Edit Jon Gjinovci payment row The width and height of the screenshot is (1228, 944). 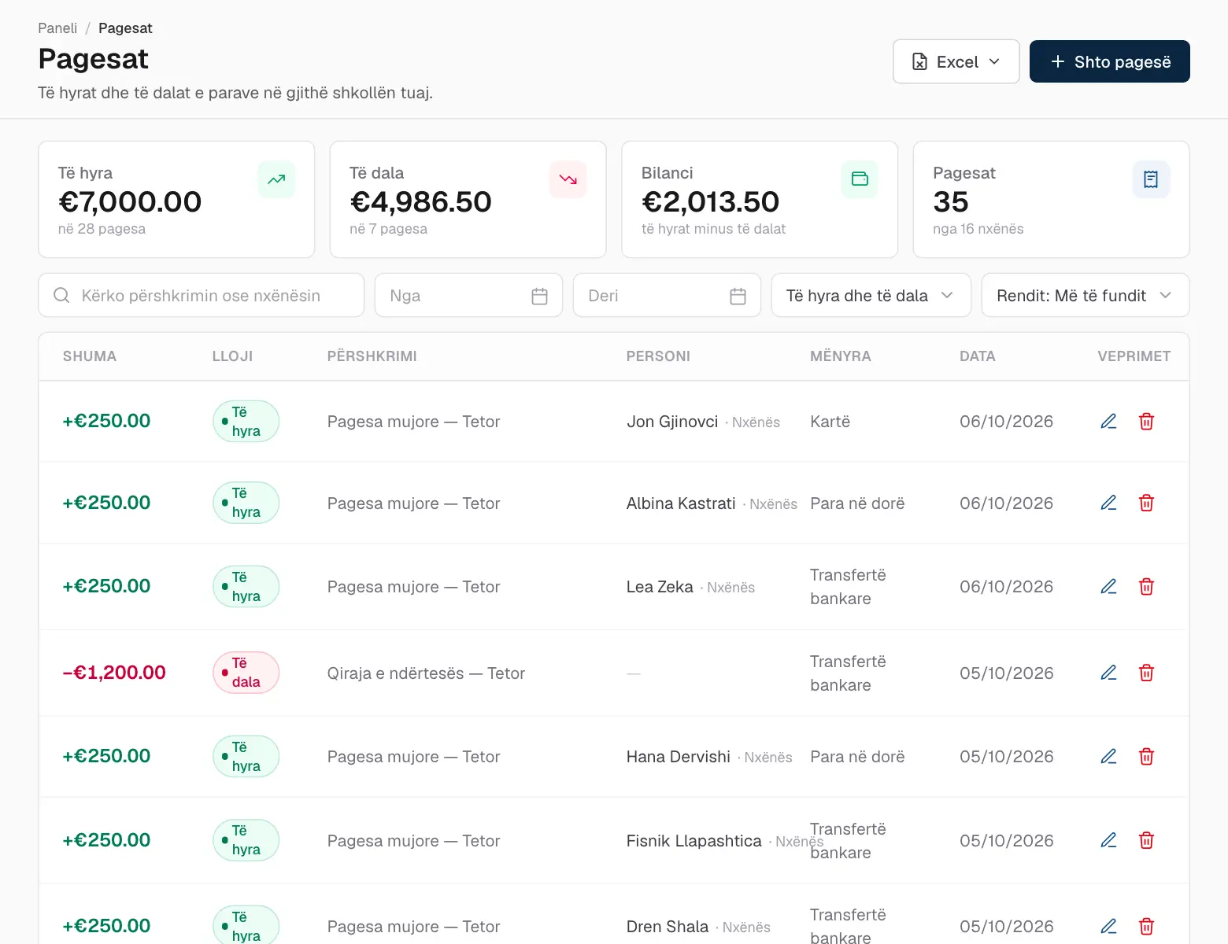[x=1108, y=422]
